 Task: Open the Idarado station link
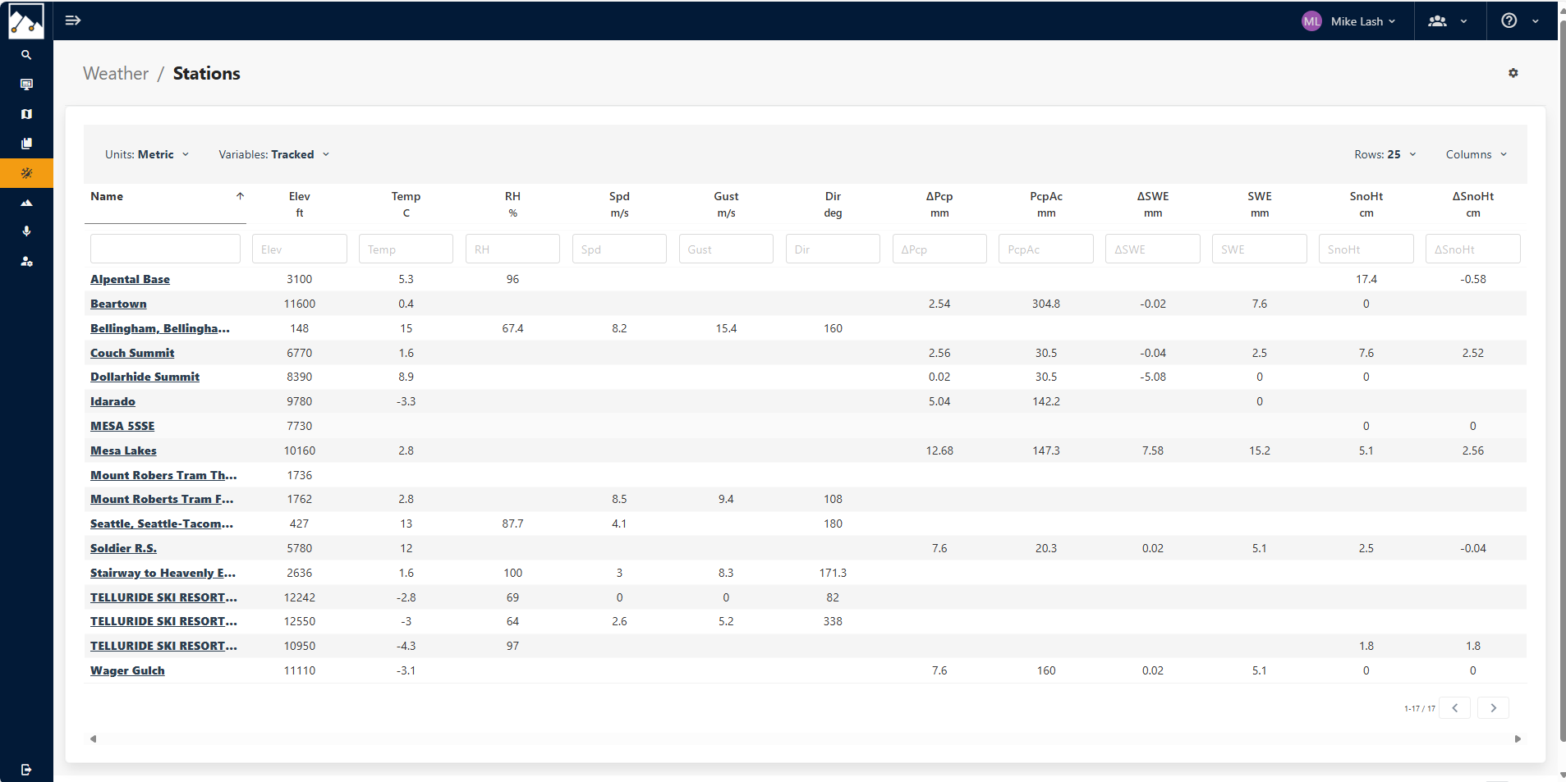113,401
